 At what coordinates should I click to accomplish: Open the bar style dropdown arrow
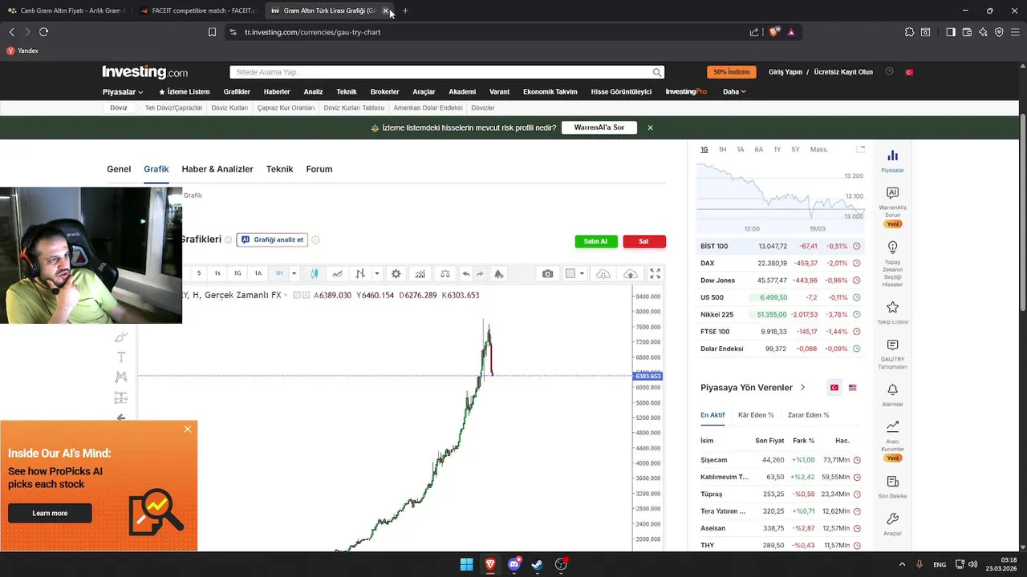376,273
